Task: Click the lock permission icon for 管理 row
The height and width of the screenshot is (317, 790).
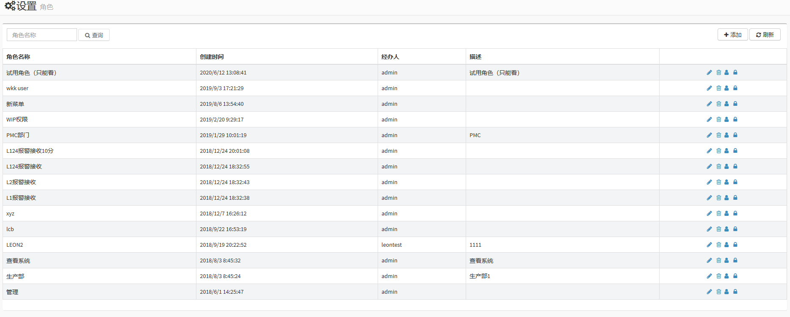Action: 735,292
